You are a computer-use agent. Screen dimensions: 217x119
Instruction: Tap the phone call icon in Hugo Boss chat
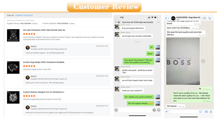(x=210, y=18)
